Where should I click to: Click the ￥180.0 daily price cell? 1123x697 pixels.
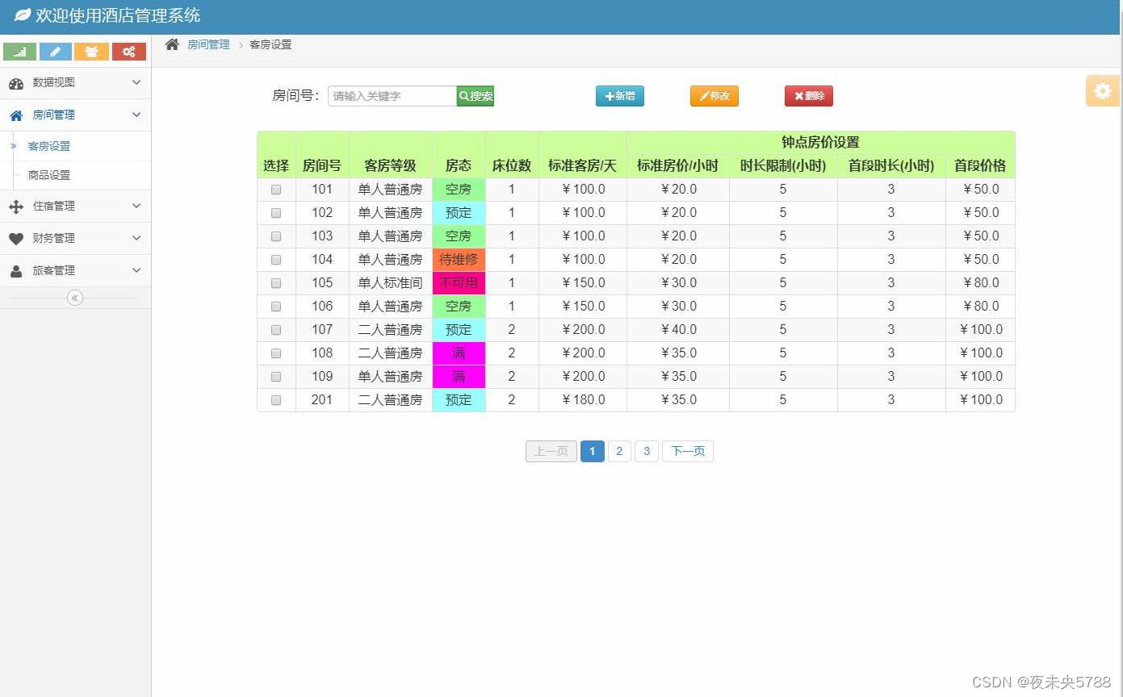click(583, 400)
